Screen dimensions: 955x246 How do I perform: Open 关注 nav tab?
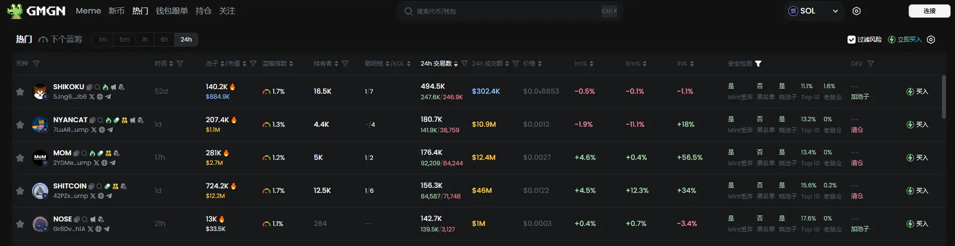pos(227,11)
